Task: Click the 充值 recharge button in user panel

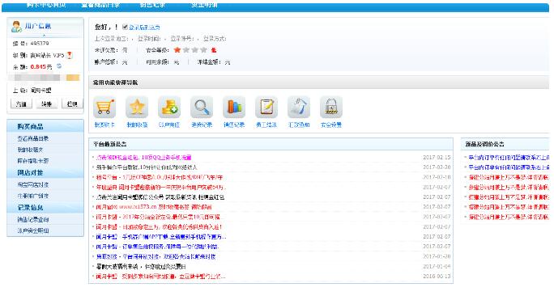Action: 21,104
